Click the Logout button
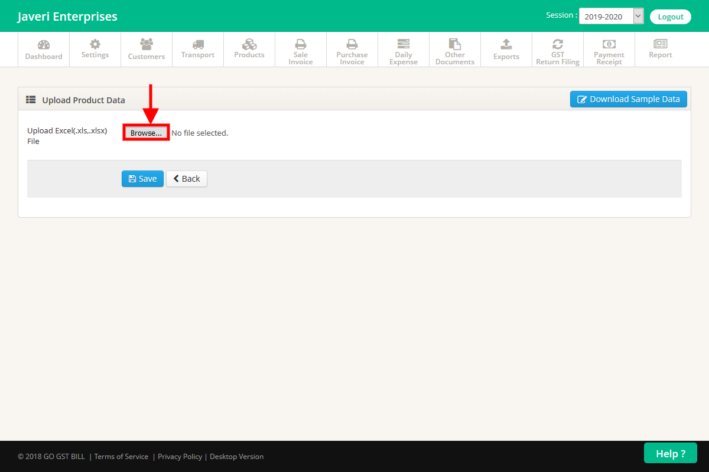Viewport: 709px width, 472px height. [671, 17]
